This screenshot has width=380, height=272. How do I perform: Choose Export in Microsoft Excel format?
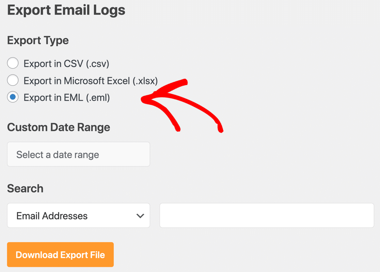point(13,80)
